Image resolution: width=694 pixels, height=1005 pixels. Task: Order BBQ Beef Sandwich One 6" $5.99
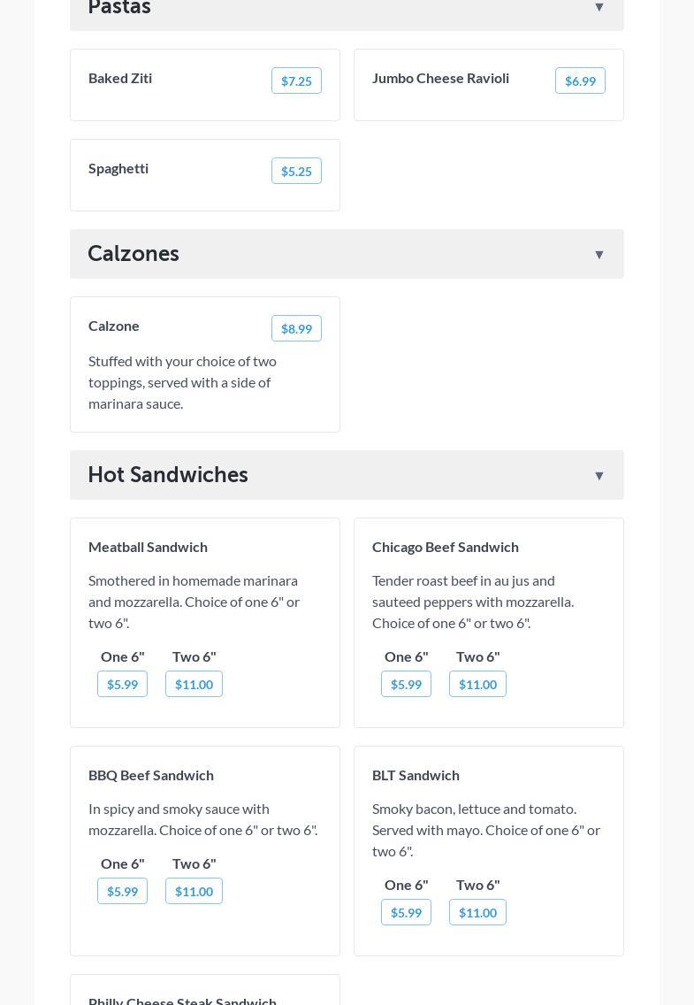click(x=122, y=892)
